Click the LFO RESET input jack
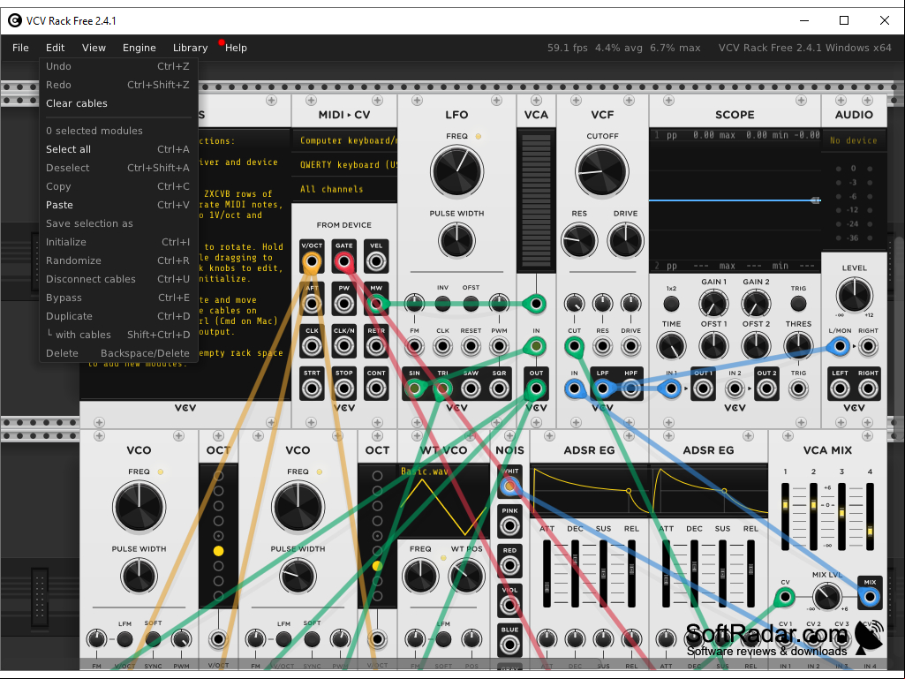 [x=471, y=346]
